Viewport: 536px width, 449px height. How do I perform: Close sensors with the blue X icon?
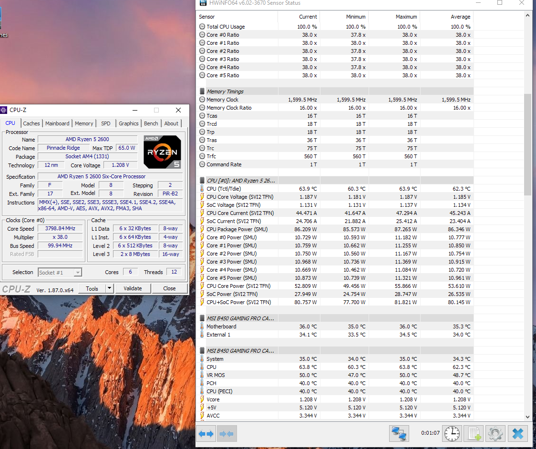point(517,434)
